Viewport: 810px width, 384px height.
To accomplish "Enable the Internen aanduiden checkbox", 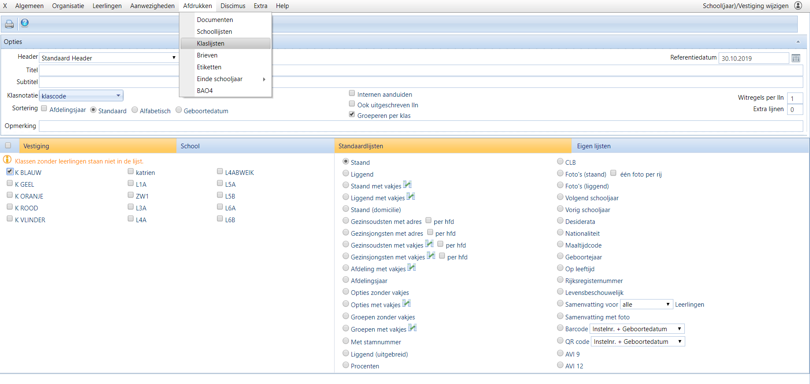I will (x=352, y=93).
